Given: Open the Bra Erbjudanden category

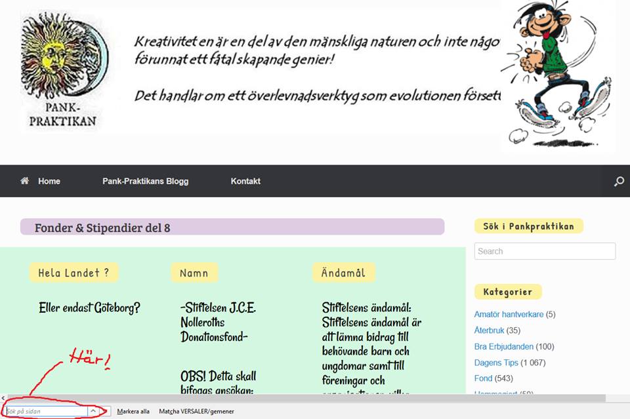Looking at the screenshot, I should click(x=504, y=346).
